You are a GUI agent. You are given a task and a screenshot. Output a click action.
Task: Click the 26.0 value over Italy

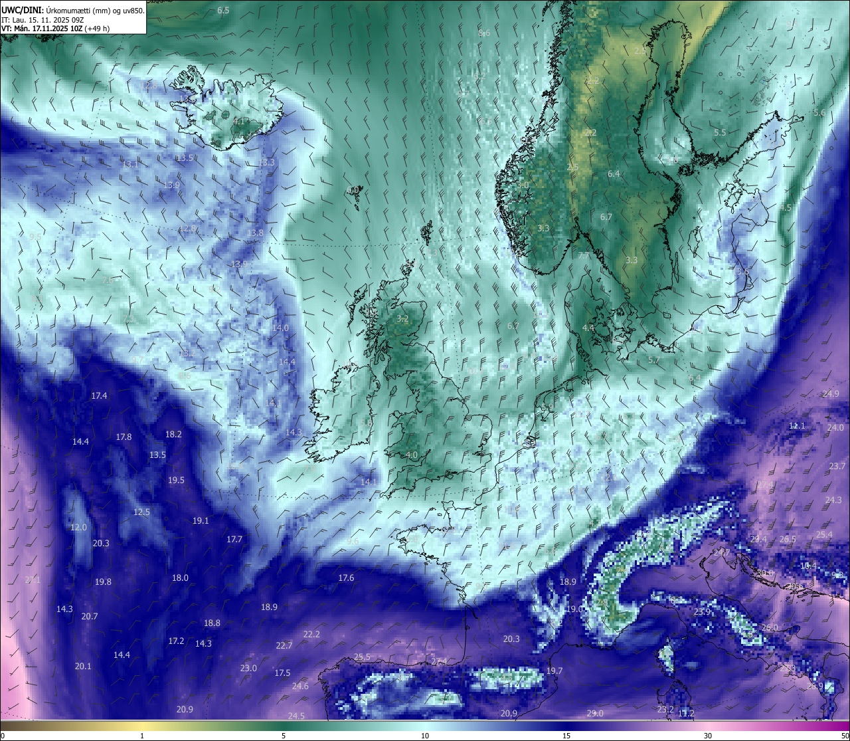point(770,627)
